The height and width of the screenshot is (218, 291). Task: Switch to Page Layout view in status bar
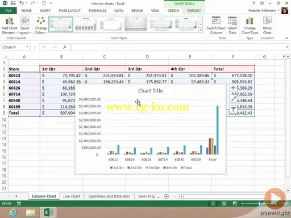point(224,203)
